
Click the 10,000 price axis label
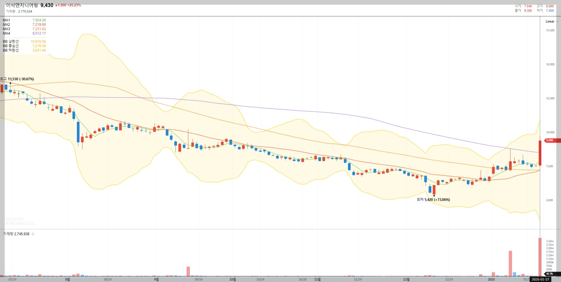pyautogui.click(x=550, y=132)
